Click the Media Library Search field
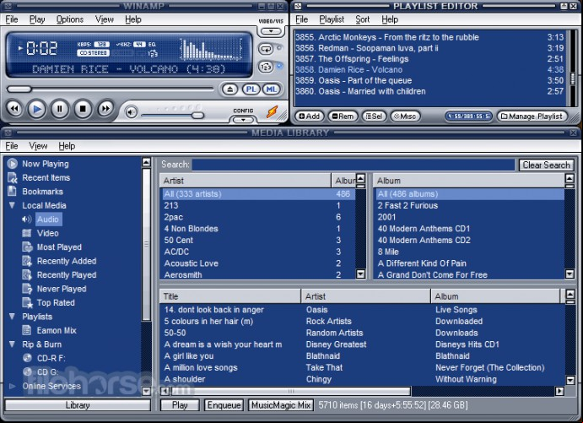 [354, 165]
